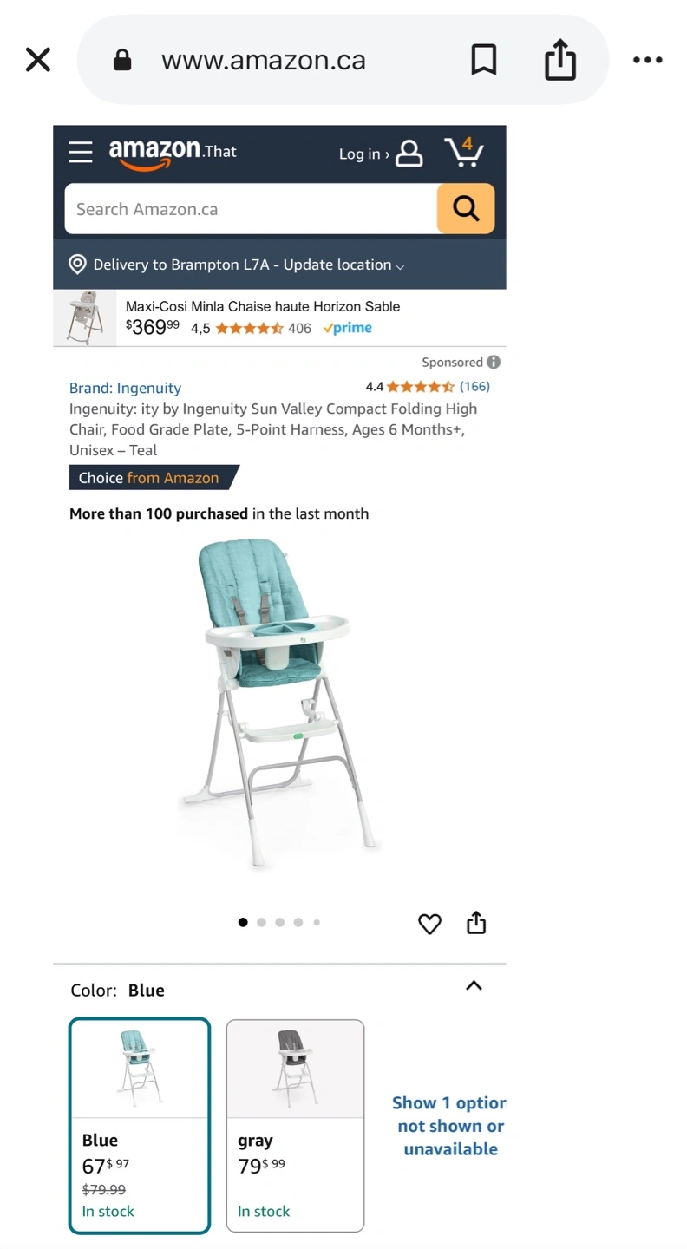Open browser three-dot more menu

[648, 60]
